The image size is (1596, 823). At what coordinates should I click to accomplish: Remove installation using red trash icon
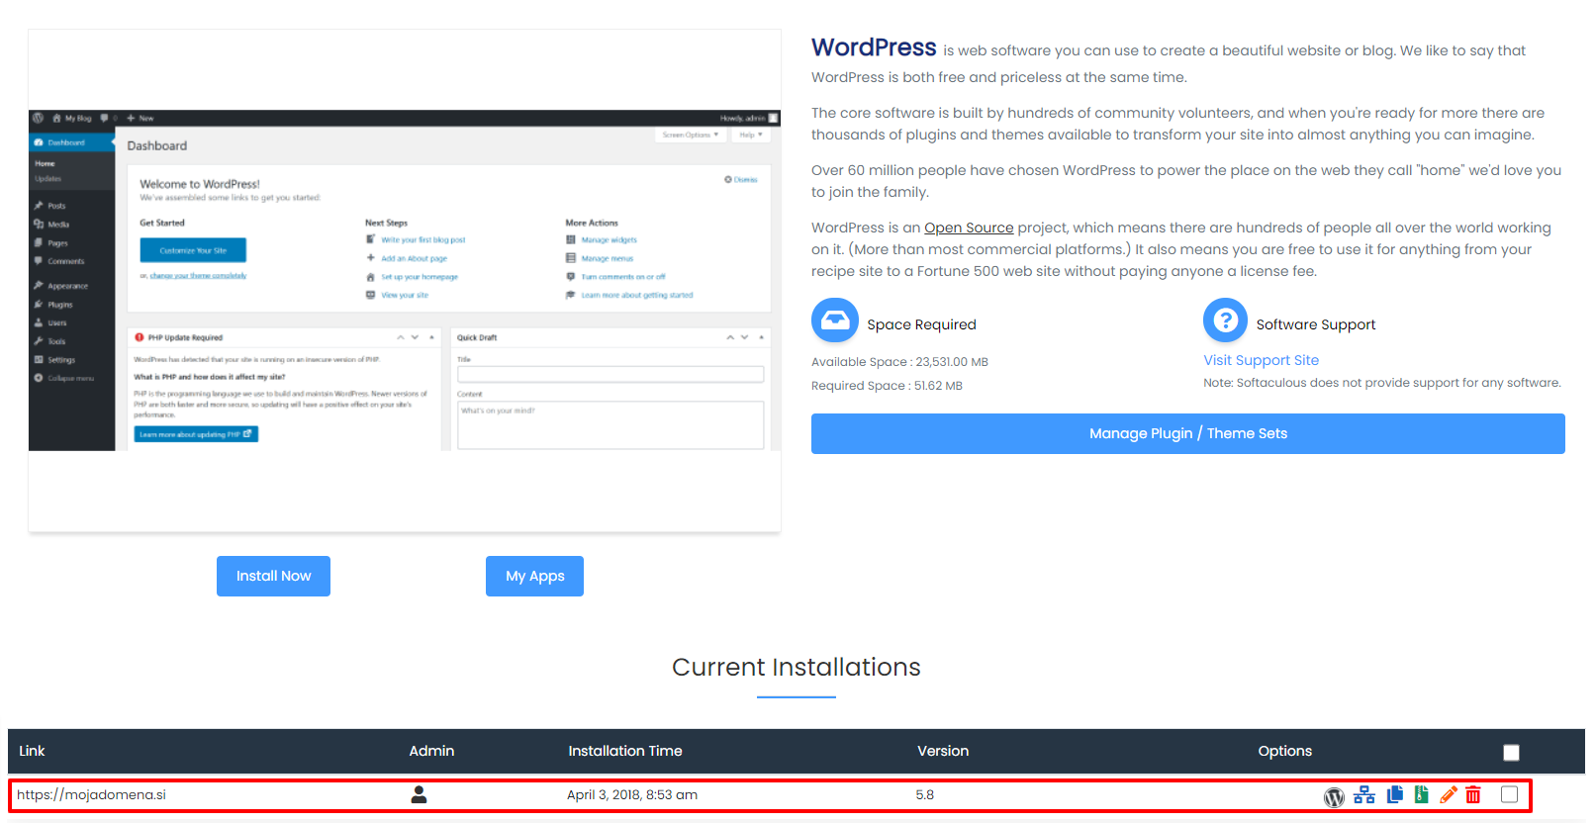(x=1473, y=794)
